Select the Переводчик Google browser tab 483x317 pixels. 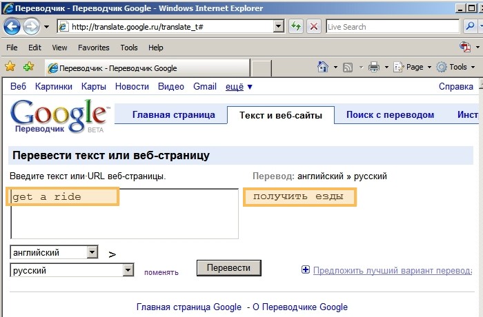click(147, 68)
